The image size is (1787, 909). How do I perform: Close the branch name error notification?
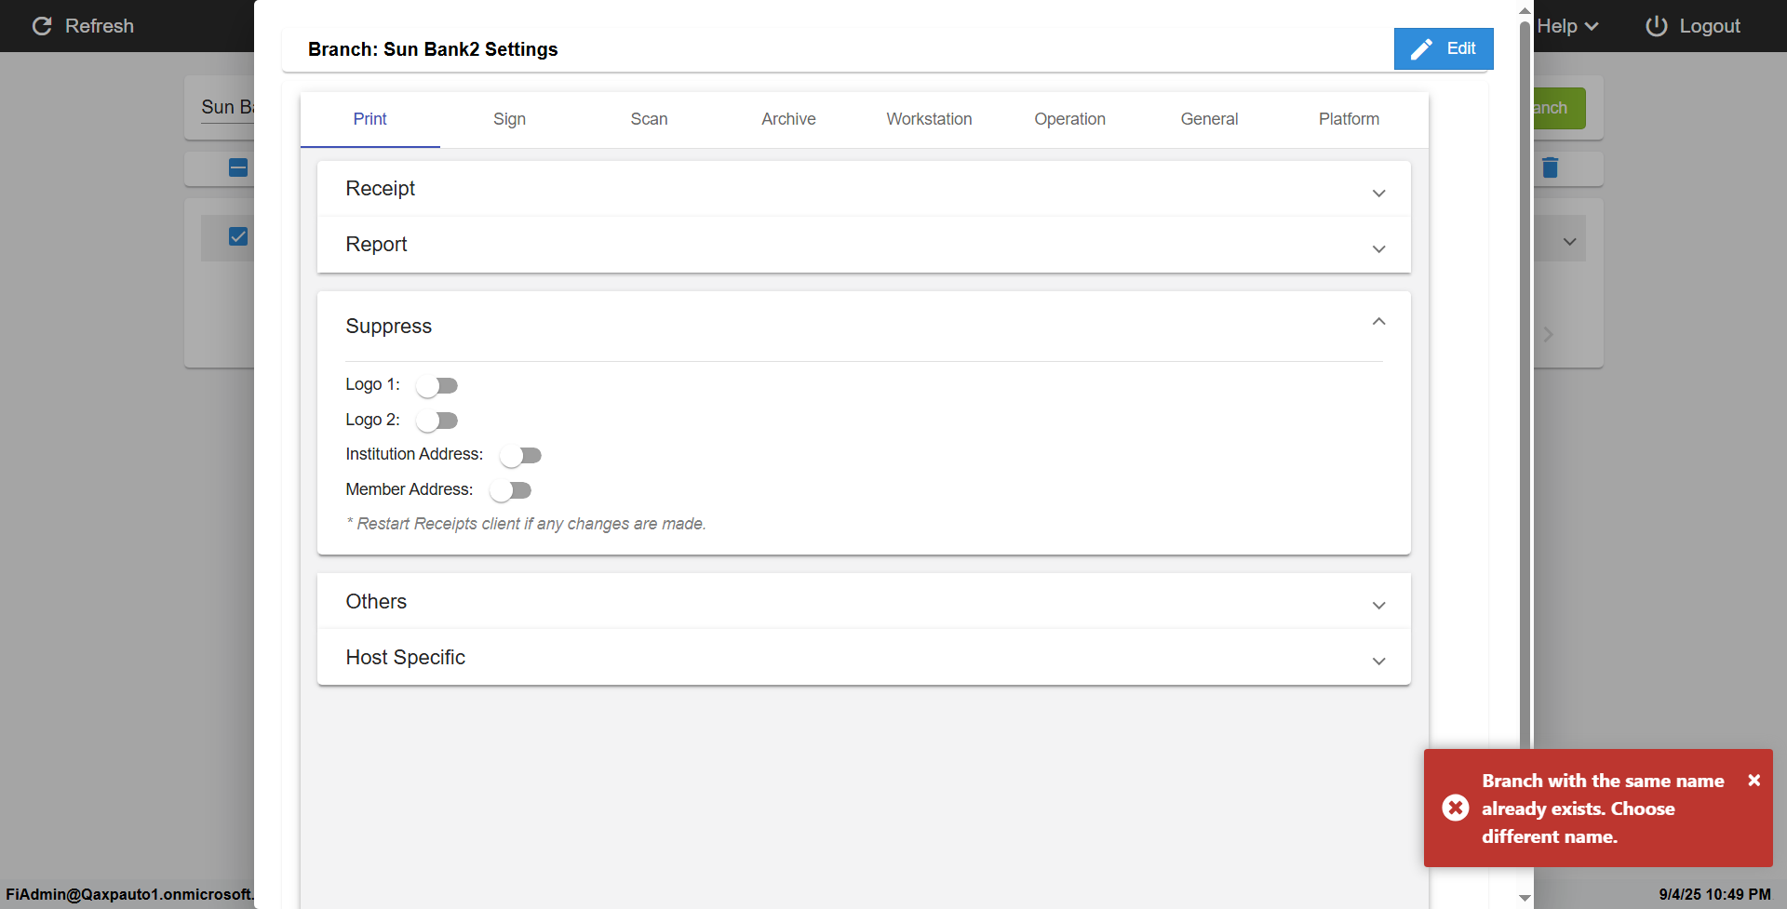(x=1753, y=781)
